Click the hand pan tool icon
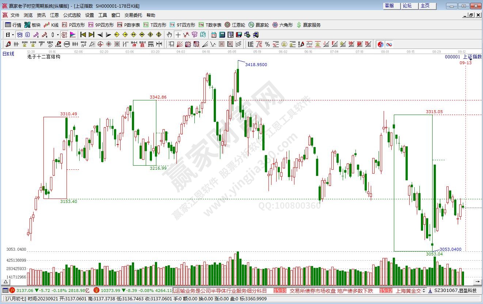The image size is (483, 304). click(x=169, y=35)
